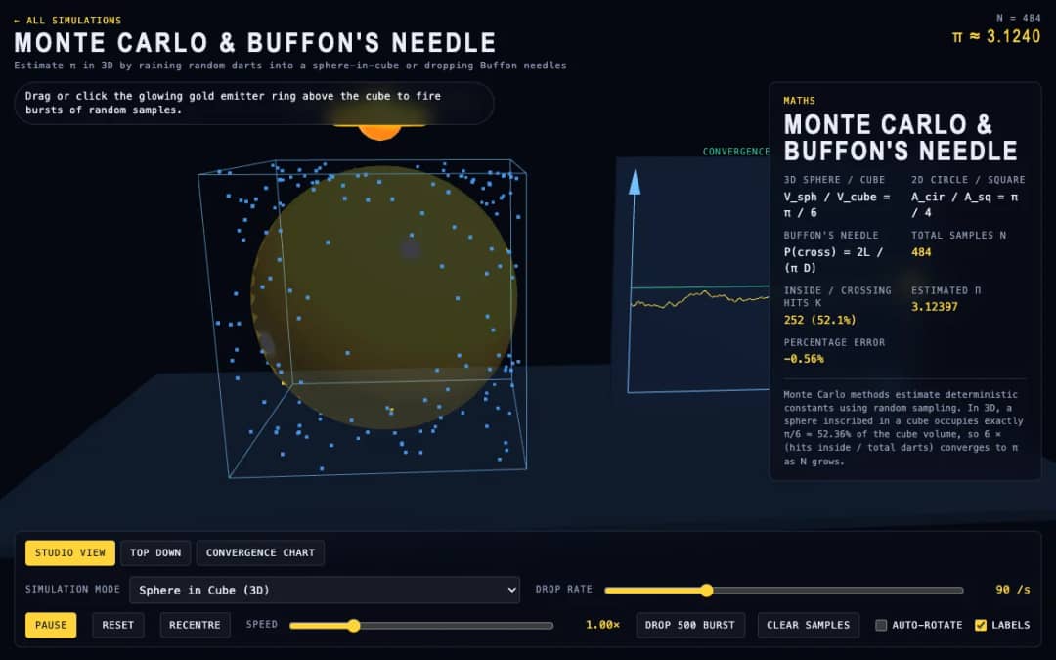Click the convergence chart axis arrow
This screenshot has height=660, width=1056.
634,183
